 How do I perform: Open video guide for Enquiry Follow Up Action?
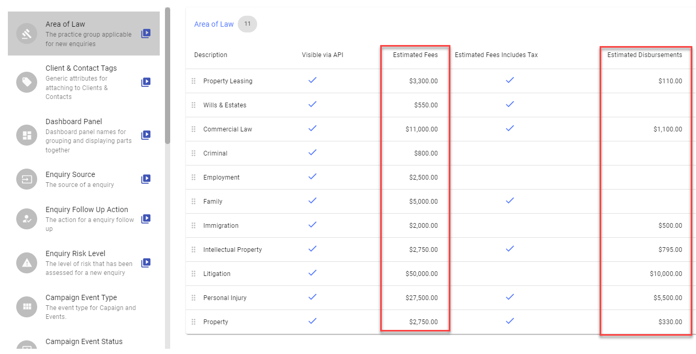click(146, 219)
